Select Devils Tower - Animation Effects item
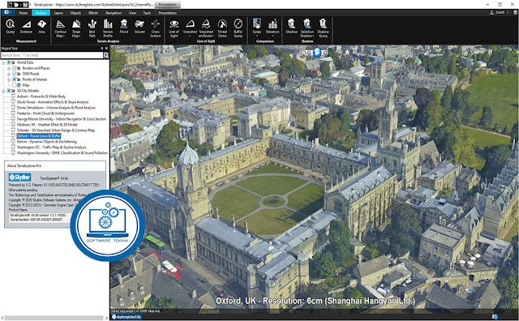This screenshot has width=519, height=321. 53,102
